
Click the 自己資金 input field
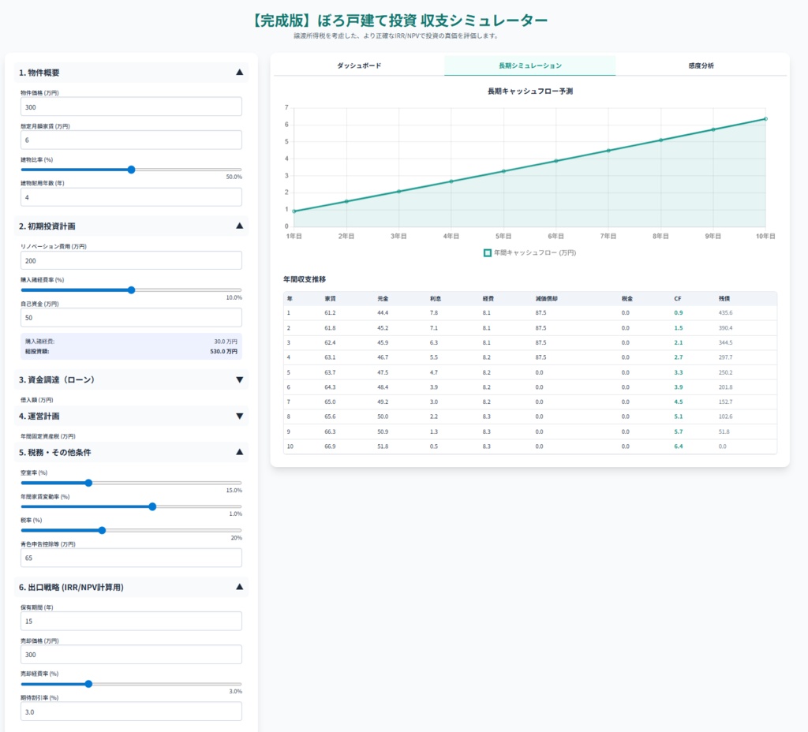click(132, 318)
